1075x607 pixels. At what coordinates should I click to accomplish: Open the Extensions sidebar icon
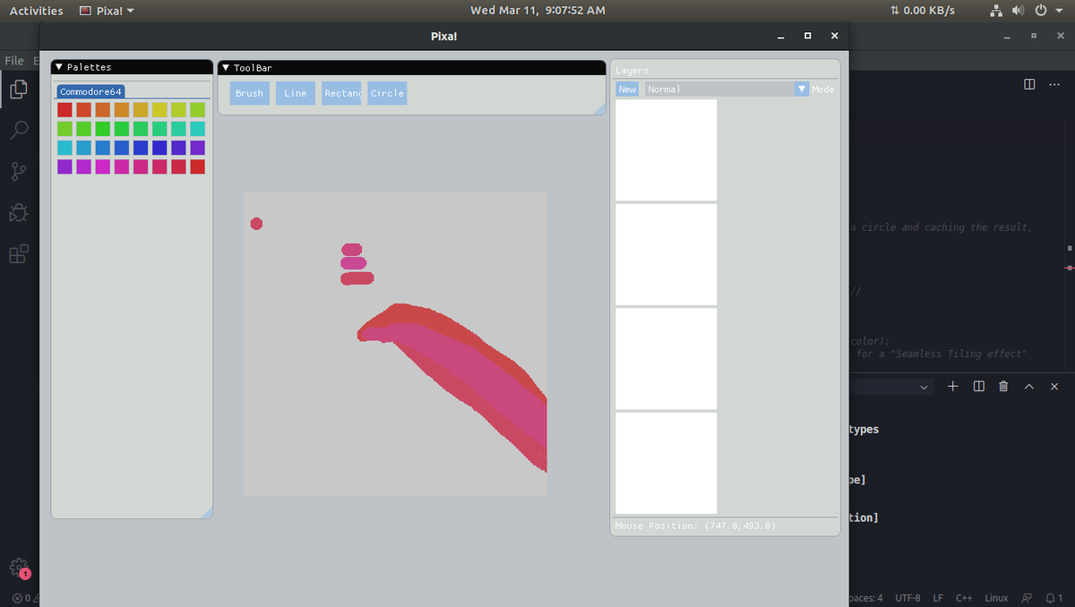[19, 253]
